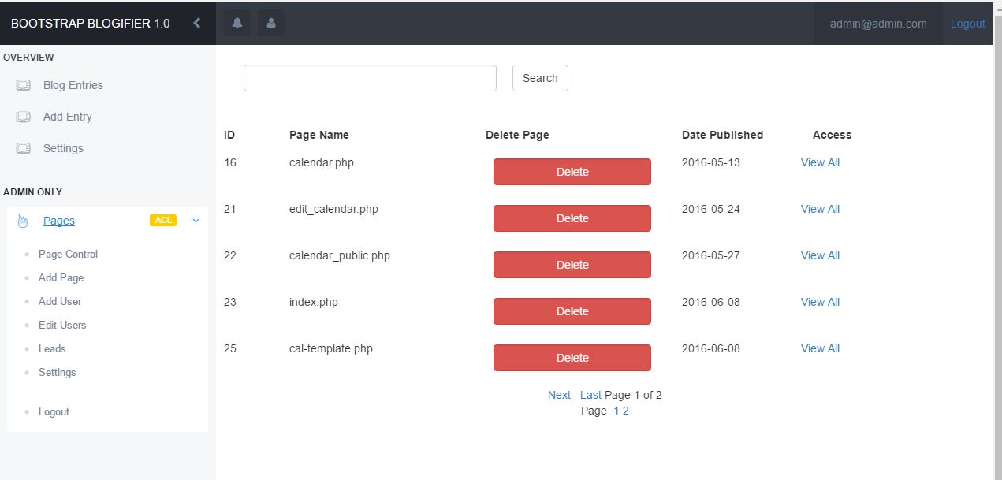Click the Search button

[x=540, y=78]
